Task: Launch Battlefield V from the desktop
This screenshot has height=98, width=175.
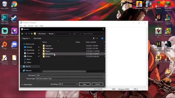Action: (139, 6)
